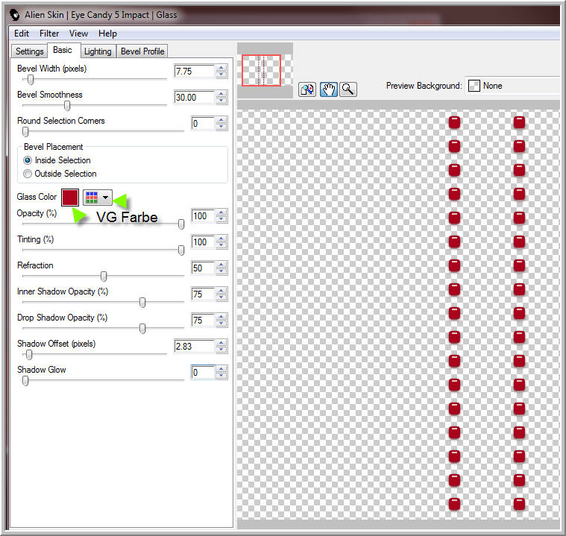This screenshot has height=536, width=566.
Task: Click the Bevel Smoothness slider handle
Action: (67, 105)
